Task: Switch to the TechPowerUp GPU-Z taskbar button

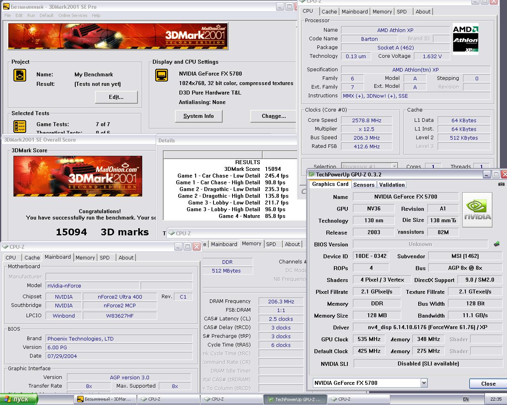Action: [295, 399]
